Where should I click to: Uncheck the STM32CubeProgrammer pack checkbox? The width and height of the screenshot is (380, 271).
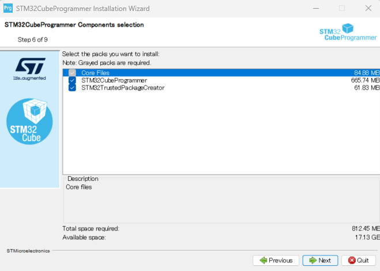coord(72,80)
